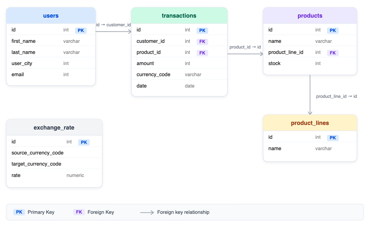Click the arrow from users to transactions

click(113, 31)
